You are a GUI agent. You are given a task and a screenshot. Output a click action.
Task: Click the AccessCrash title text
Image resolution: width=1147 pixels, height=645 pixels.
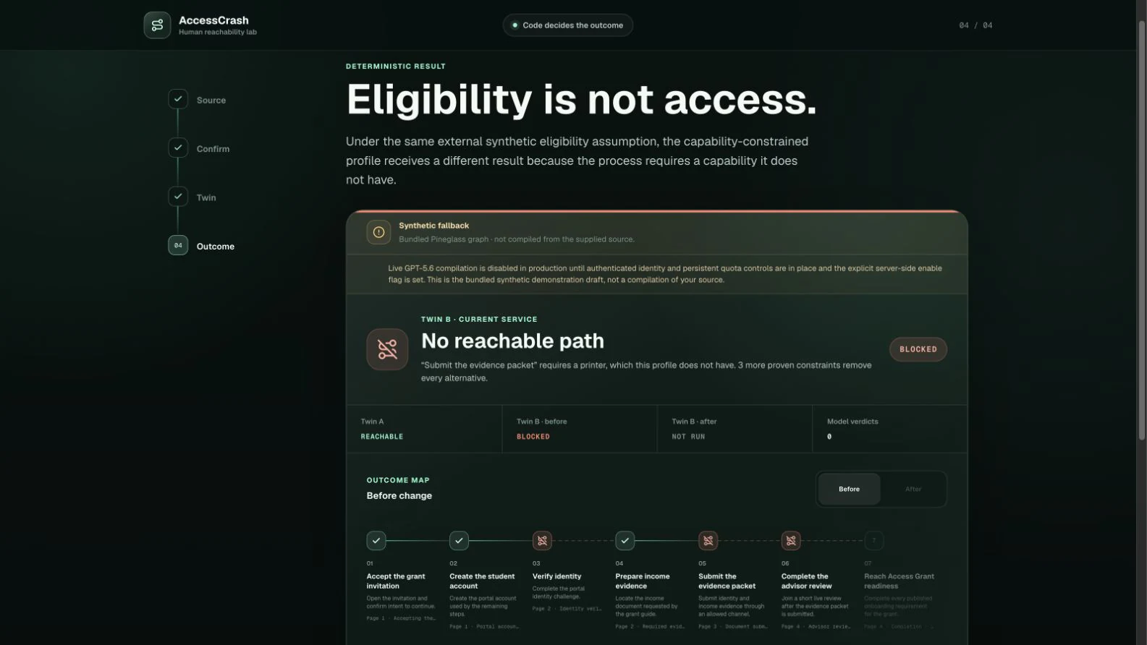pos(213,20)
